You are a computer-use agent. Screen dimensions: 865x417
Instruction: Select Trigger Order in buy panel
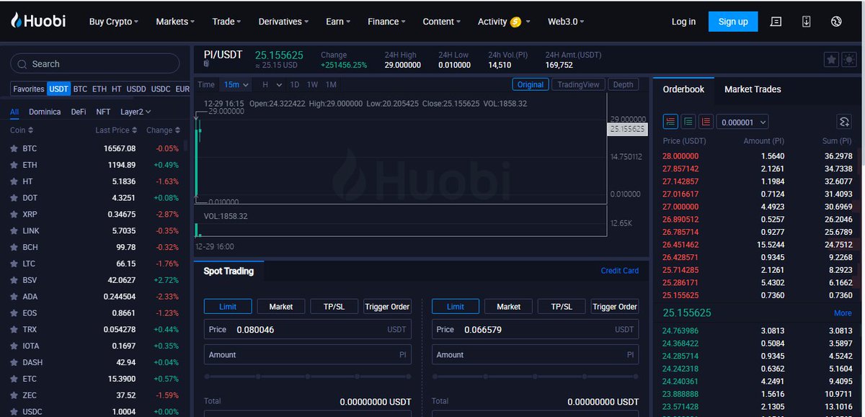(x=387, y=307)
